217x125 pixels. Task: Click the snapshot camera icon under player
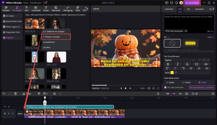click(x=149, y=88)
